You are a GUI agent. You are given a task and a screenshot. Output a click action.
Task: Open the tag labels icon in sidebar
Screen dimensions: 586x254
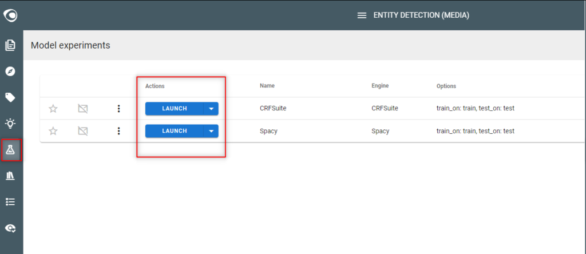(x=10, y=97)
